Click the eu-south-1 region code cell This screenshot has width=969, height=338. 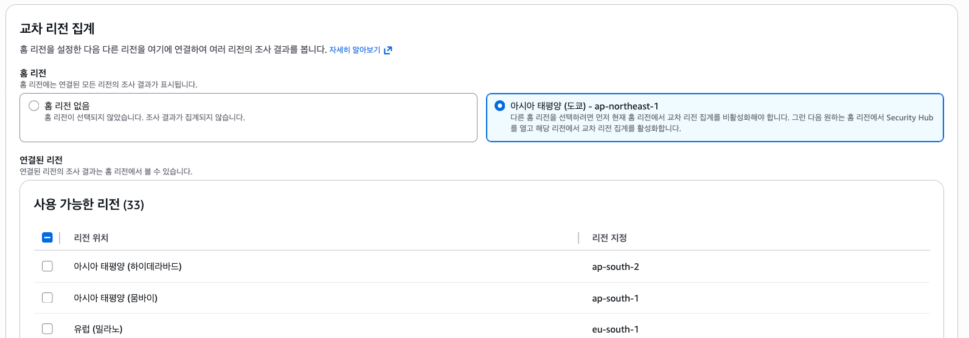point(616,329)
